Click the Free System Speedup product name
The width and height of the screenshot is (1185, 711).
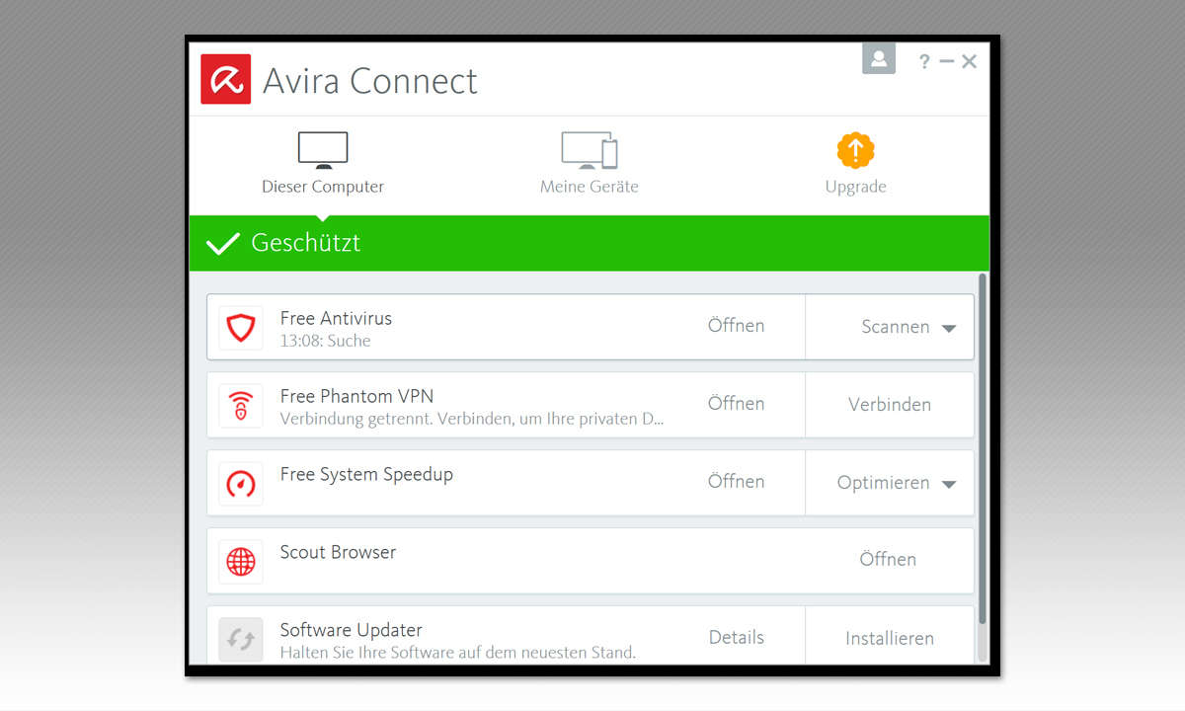[366, 475]
